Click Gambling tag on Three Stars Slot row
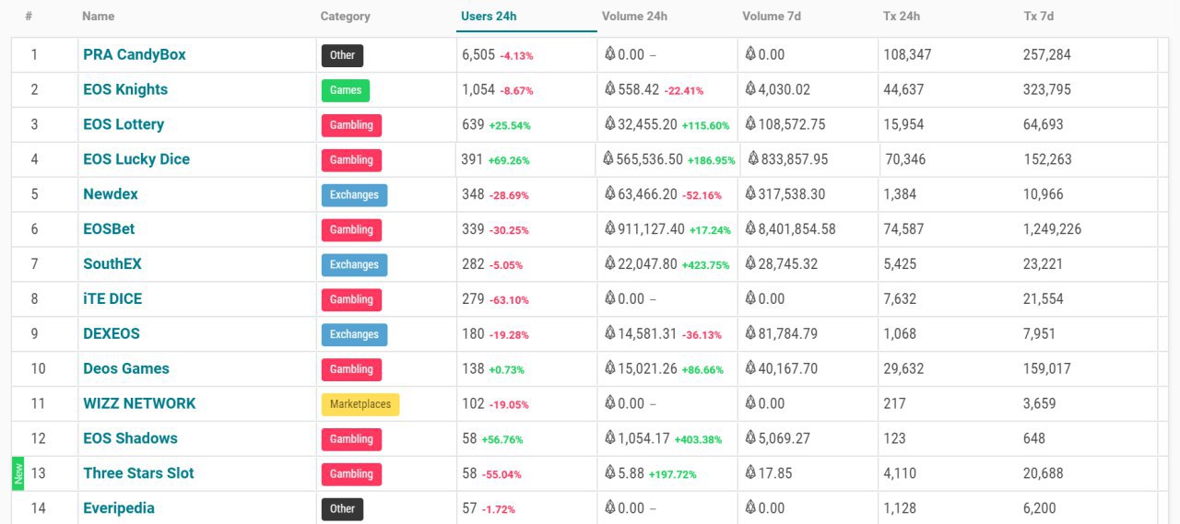Image resolution: width=1180 pixels, height=524 pixels. point(351,474)
